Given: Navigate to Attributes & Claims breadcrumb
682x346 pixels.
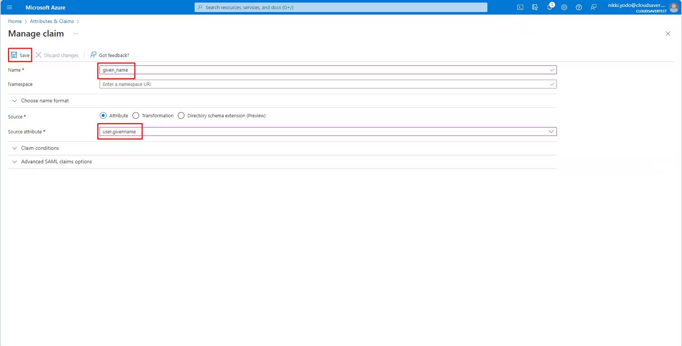Looking at the screenshot, I should 52,21.
